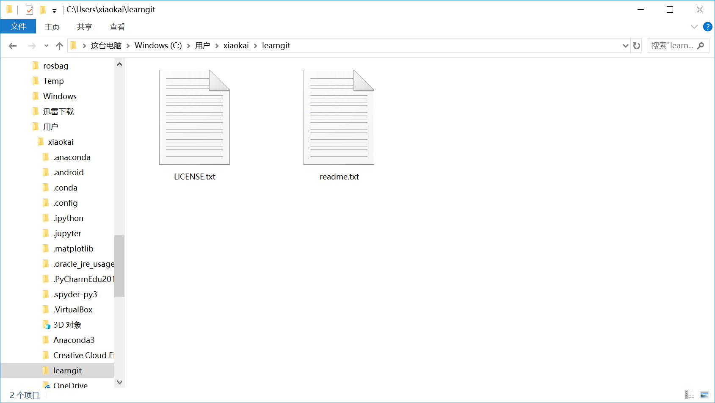Select the Anaconda3 folder in tree
Image resolution: width=715 pixels, height=403 pixels.
[x=74, y=340]
